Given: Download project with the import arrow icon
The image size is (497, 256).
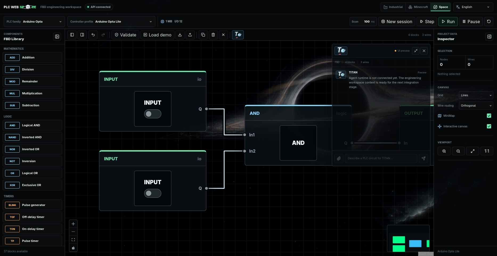Looking at the screenshot, I should point(180,35).
